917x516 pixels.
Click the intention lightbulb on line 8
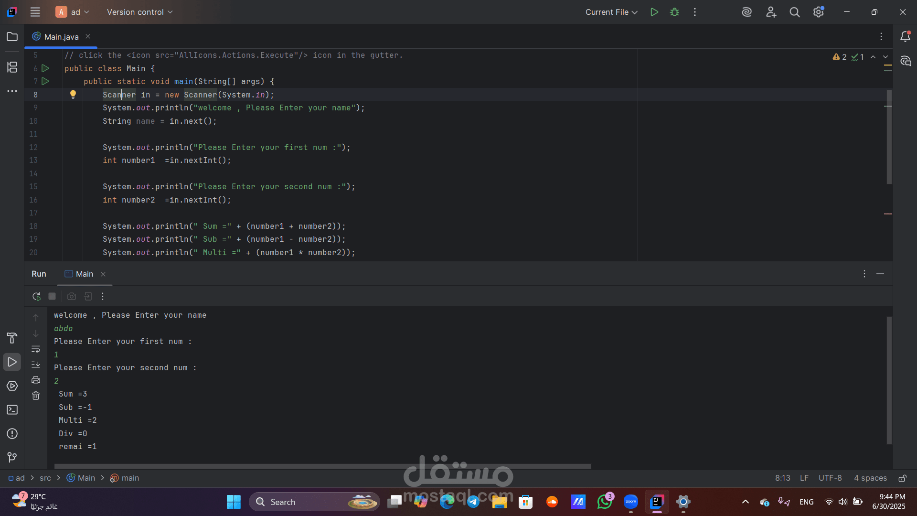click(x=73, y=95)
